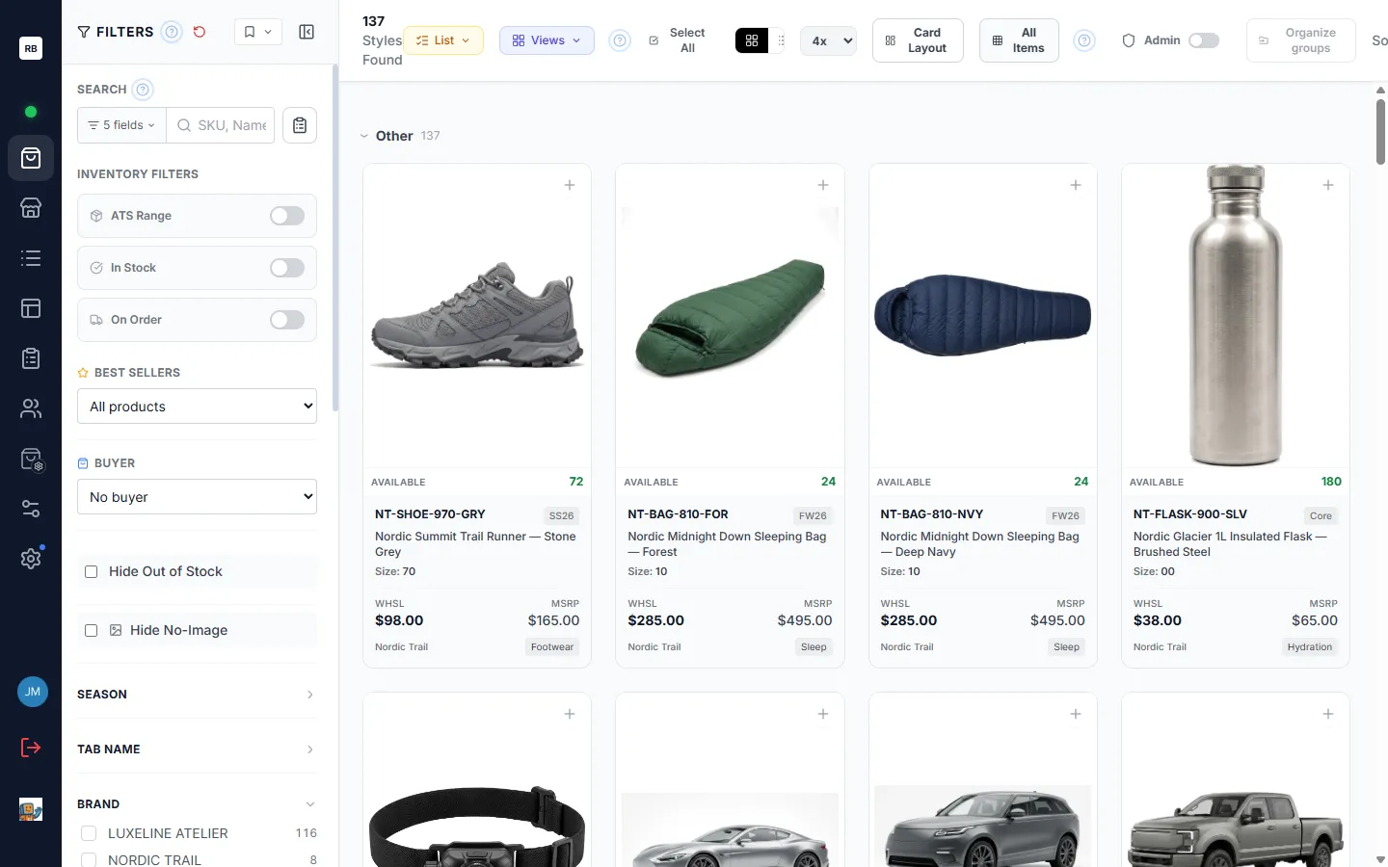Click the All Items button

(1019, 40)
